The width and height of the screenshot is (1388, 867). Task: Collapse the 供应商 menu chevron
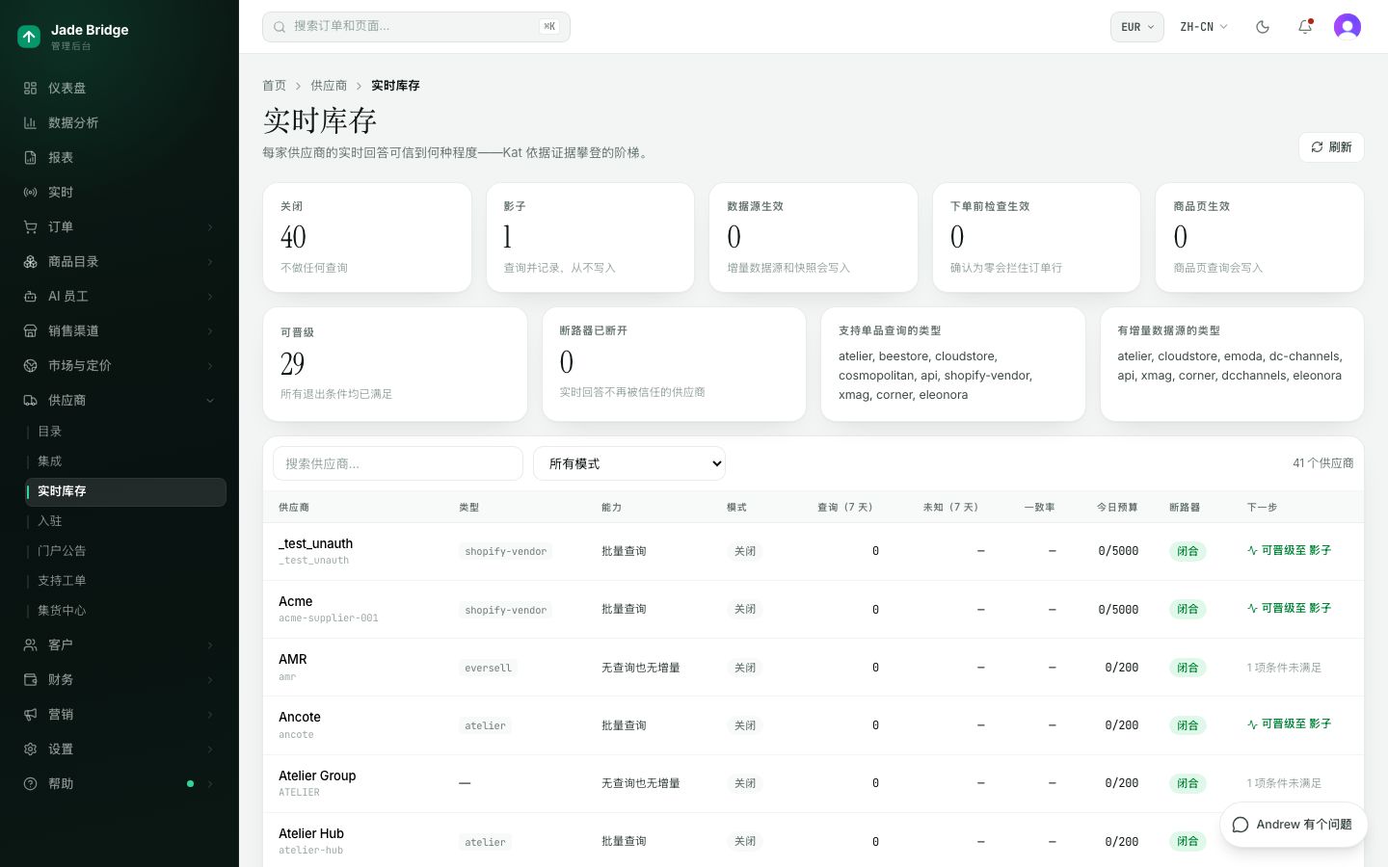click(210, 401)
